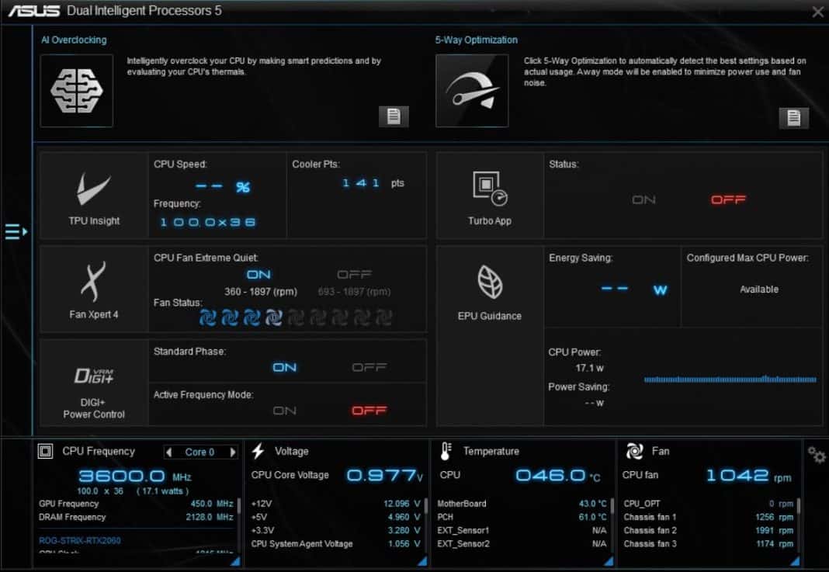Image resolution: width=829 pixels, height=572 pixels.
Task: Select the DIGI+ Power Control icon
Action: pos(92,376)
